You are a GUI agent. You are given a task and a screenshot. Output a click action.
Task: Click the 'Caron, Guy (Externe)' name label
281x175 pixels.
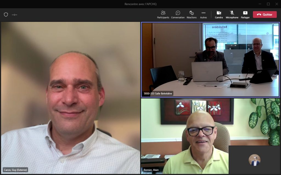[15, 170]
